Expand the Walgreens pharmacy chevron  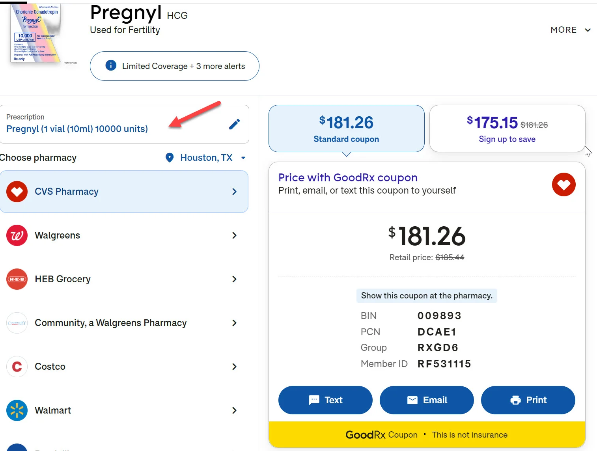234,235
